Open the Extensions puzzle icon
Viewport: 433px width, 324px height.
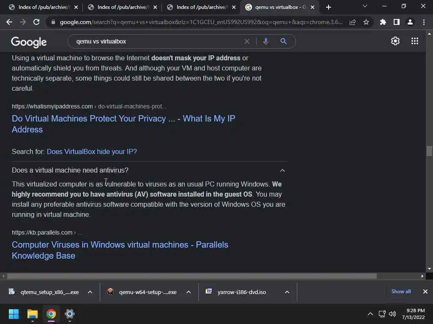tap(383, 22)
